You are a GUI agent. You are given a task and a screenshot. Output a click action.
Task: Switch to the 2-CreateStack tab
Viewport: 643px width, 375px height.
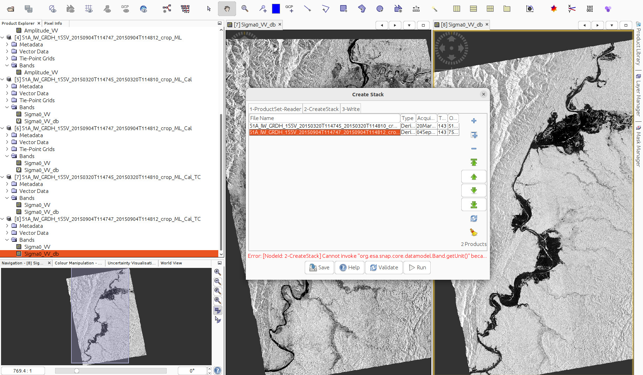321,109
